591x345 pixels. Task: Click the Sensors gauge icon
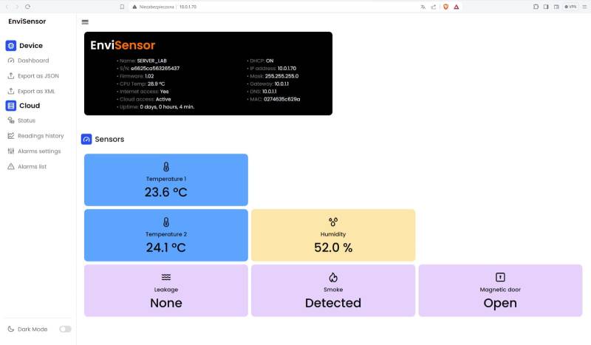click(86, 139)
